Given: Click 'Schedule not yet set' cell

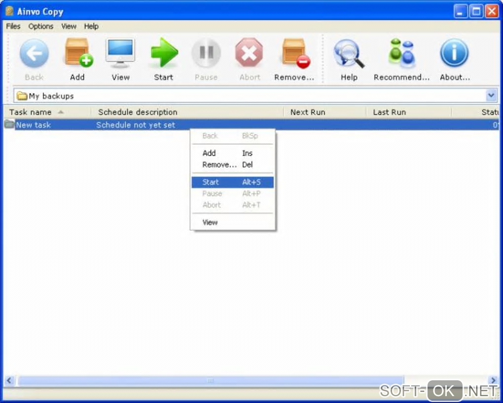Looking at the screenshot, I should click(136, 125).
